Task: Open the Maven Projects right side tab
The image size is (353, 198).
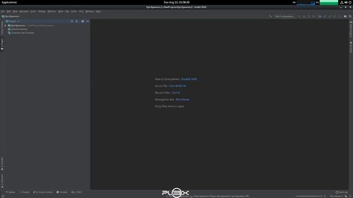Action: pos(351,29)
